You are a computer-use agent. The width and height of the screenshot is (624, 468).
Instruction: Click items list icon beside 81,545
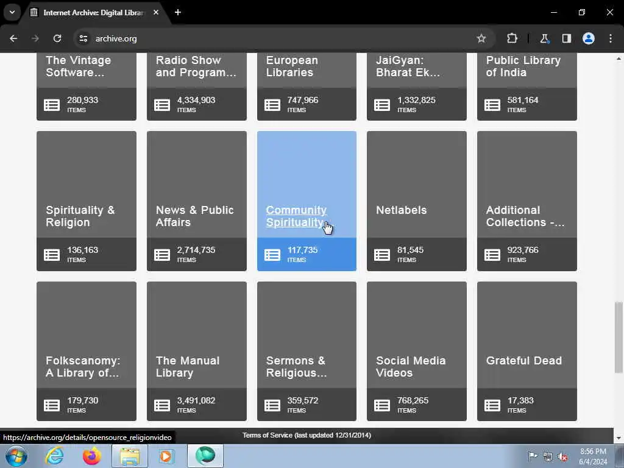(x=382, y=255)
